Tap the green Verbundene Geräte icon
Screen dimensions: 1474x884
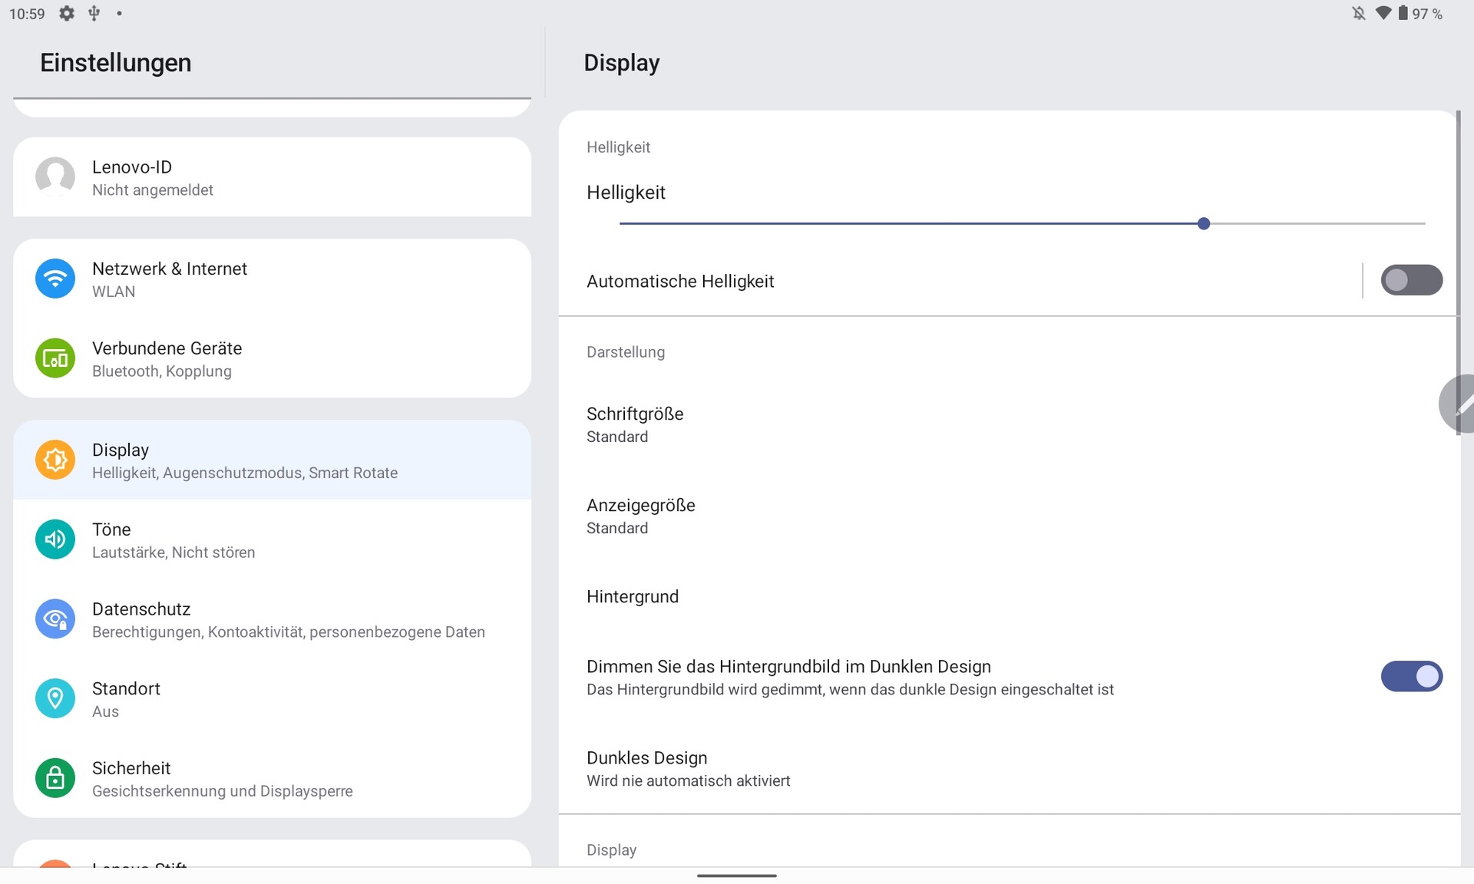pyautogui.click(x=55, y=358)
